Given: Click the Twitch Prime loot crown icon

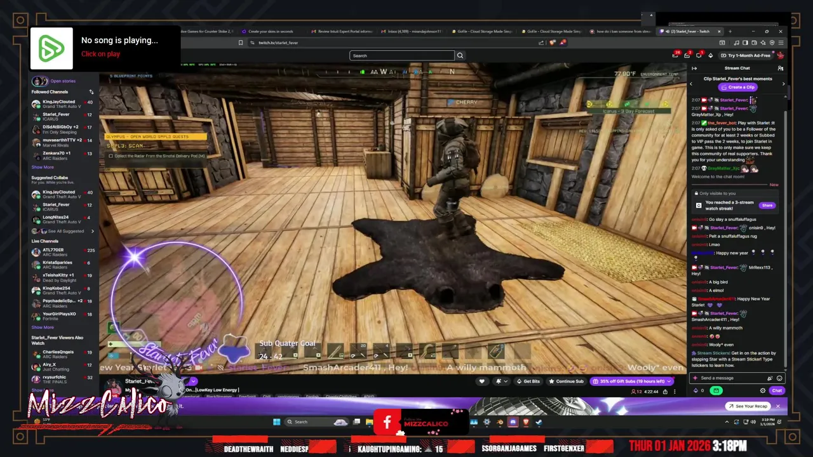Looking at the screenshot, I should click(x=675, y=55).
